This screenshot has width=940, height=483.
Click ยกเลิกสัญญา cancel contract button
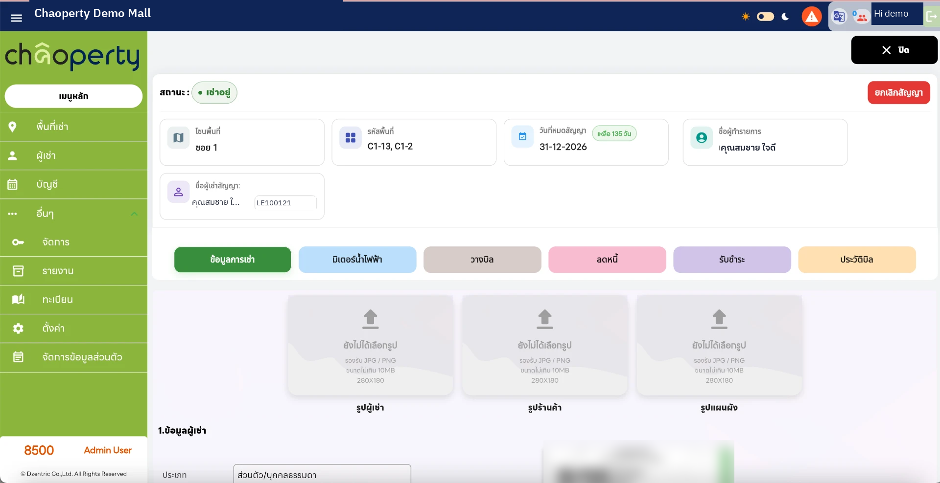pyautogui.click(x=899, y=92)
